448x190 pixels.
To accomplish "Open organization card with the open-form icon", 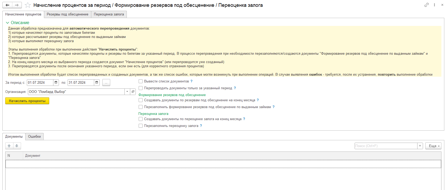I will pyautogui.click(x=133, y=92).
